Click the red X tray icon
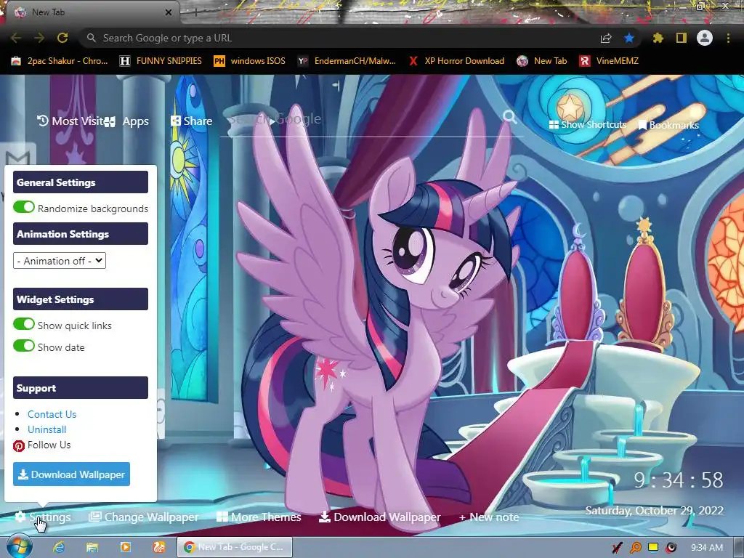The height and width of the screenshot is (558, 744). point(617,548)
